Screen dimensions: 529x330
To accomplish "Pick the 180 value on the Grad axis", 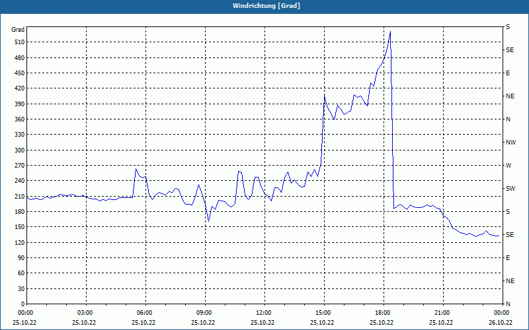I will pyautogui.click(x=19, y=212).
